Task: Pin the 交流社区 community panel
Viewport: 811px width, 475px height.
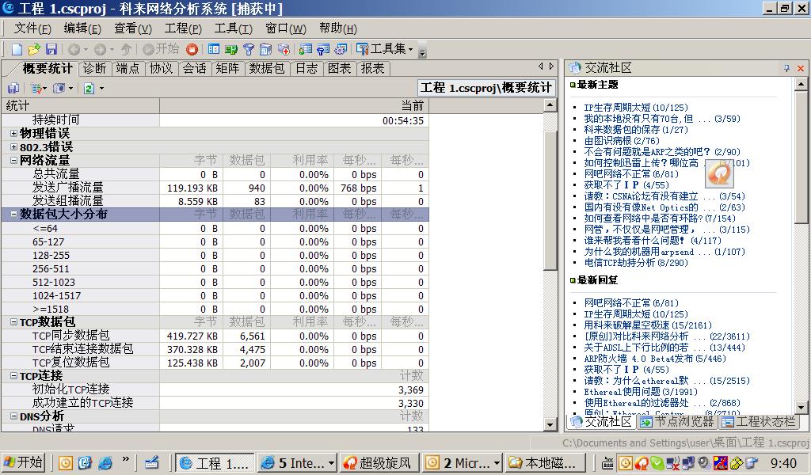Action: point(786,69)
